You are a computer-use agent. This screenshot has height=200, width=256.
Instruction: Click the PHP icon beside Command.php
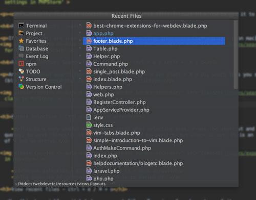coord(89,64)
